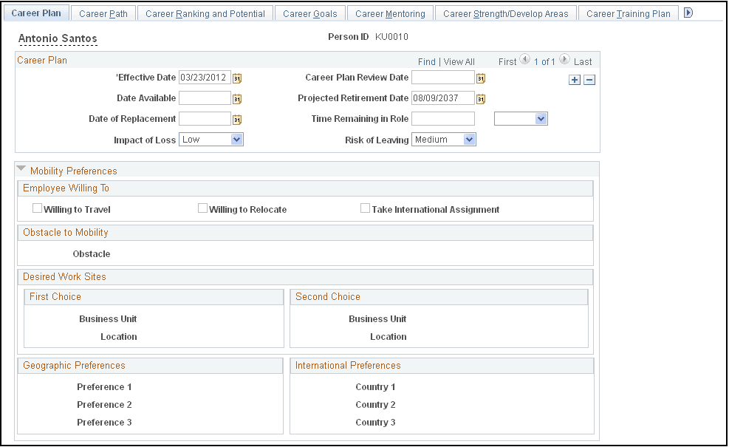Image resolution: width=729 pixels, height=447 pixels.
Task: Switch to the Career Path tab
Action: tap(103, 13)
